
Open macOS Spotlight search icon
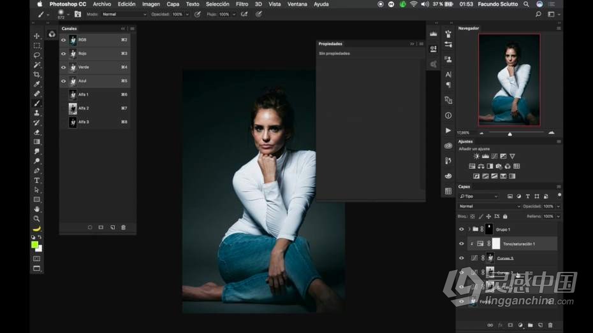(526, 4)
